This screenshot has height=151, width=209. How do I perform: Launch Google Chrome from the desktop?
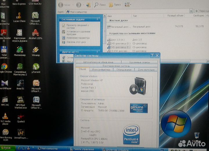tap(4, 68)
